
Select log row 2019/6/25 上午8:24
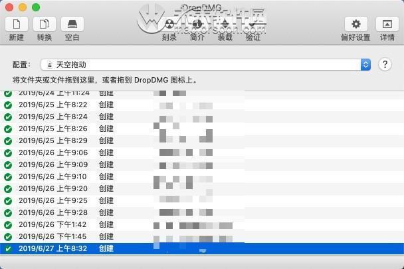(x=202, y=117)
